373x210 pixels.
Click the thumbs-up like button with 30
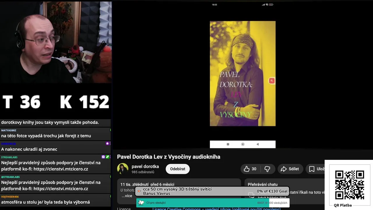[x=250, y=169]
